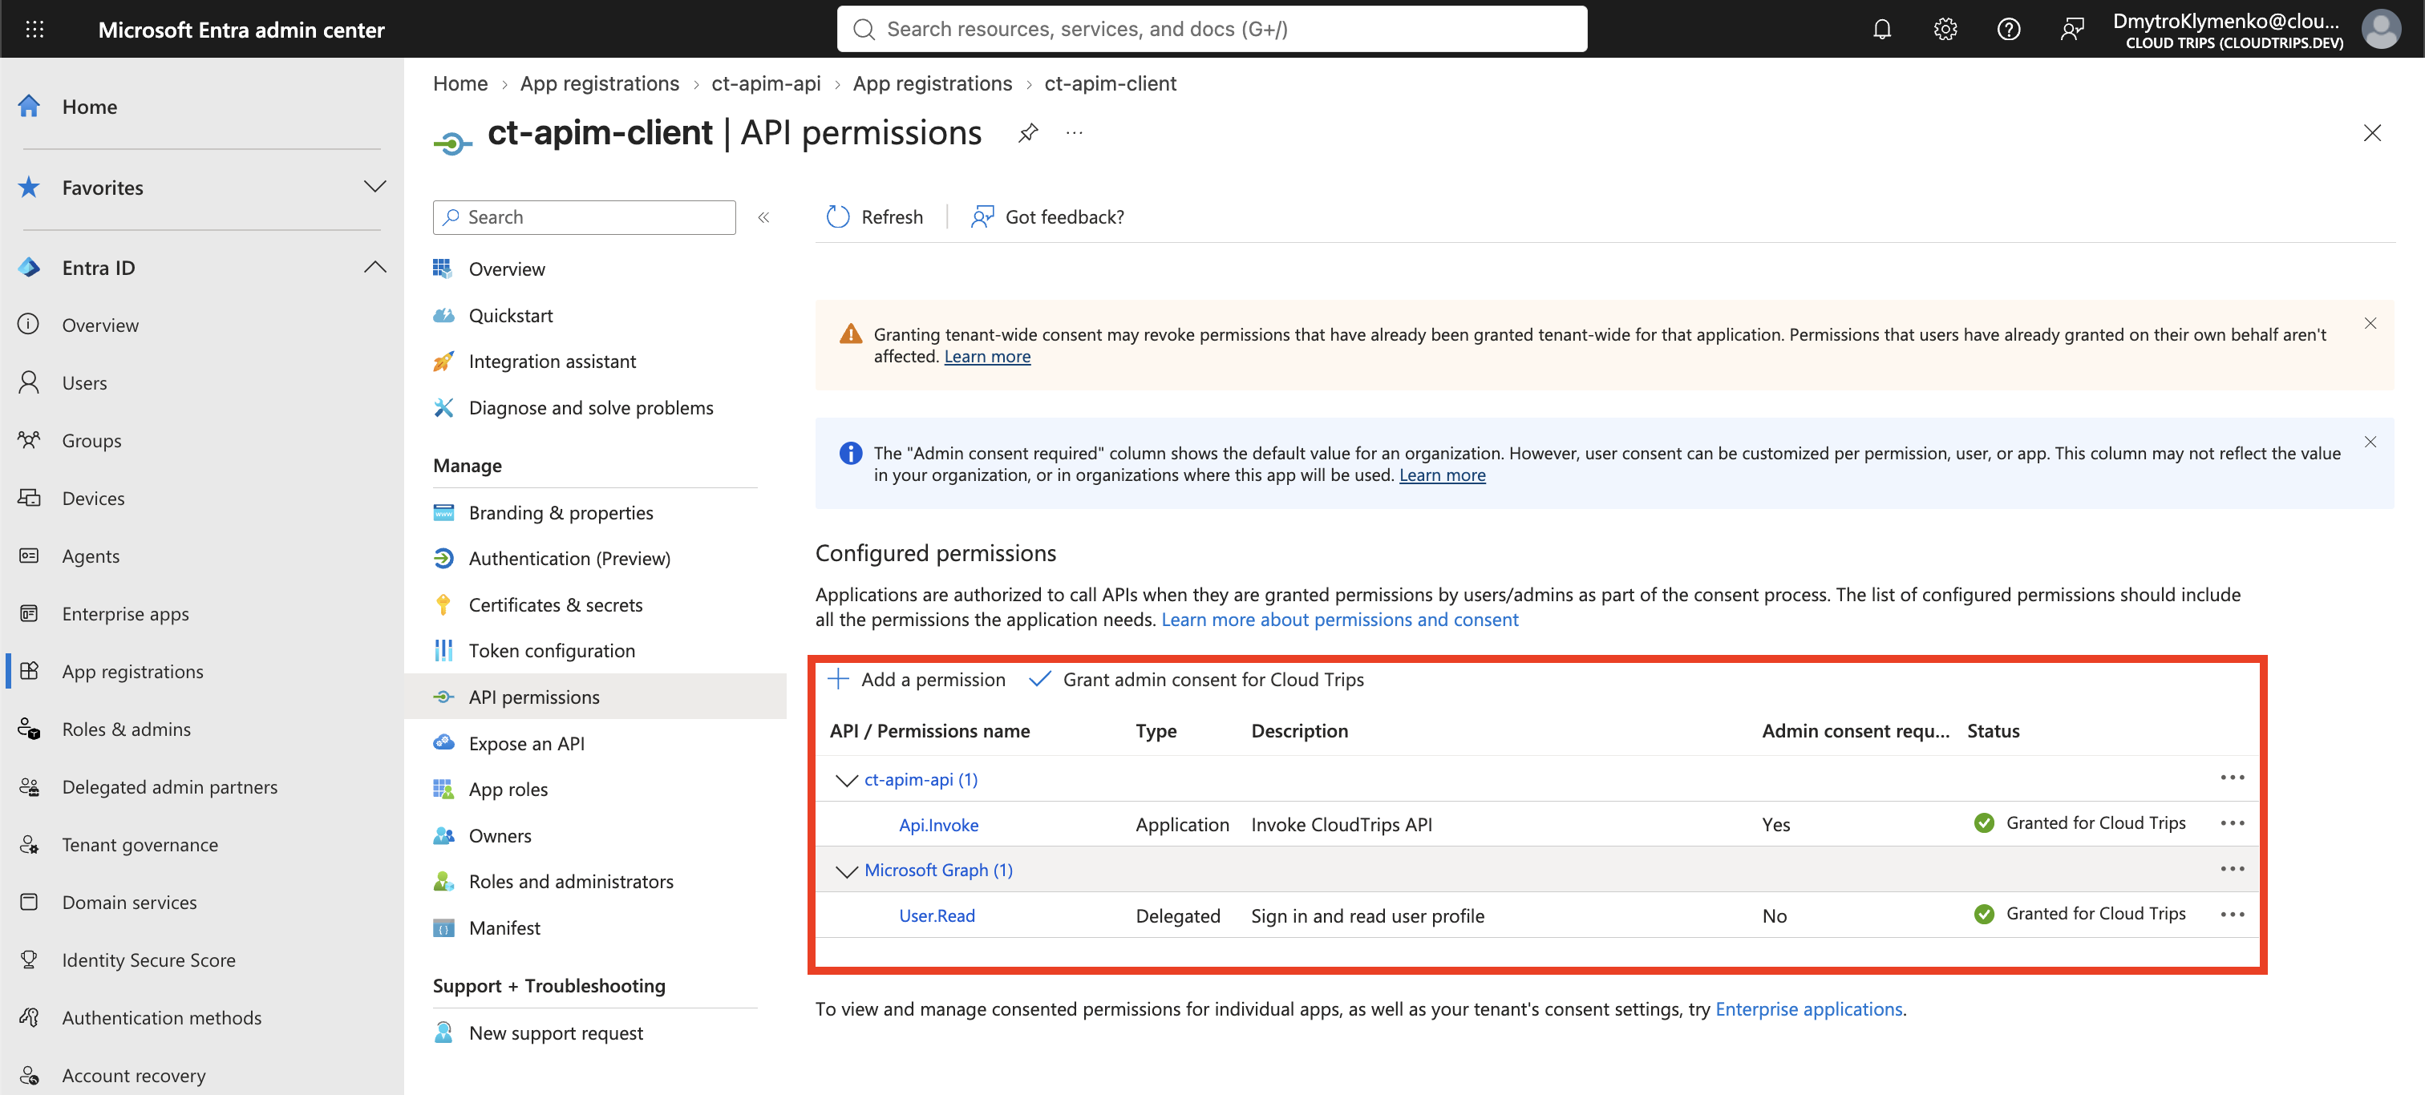Open the Api.Invoke permission link
The image size is (2425, 1095).
tap(938, 825)
